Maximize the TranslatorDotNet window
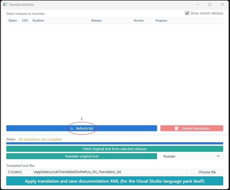230x190 pixels. point(210,4)
